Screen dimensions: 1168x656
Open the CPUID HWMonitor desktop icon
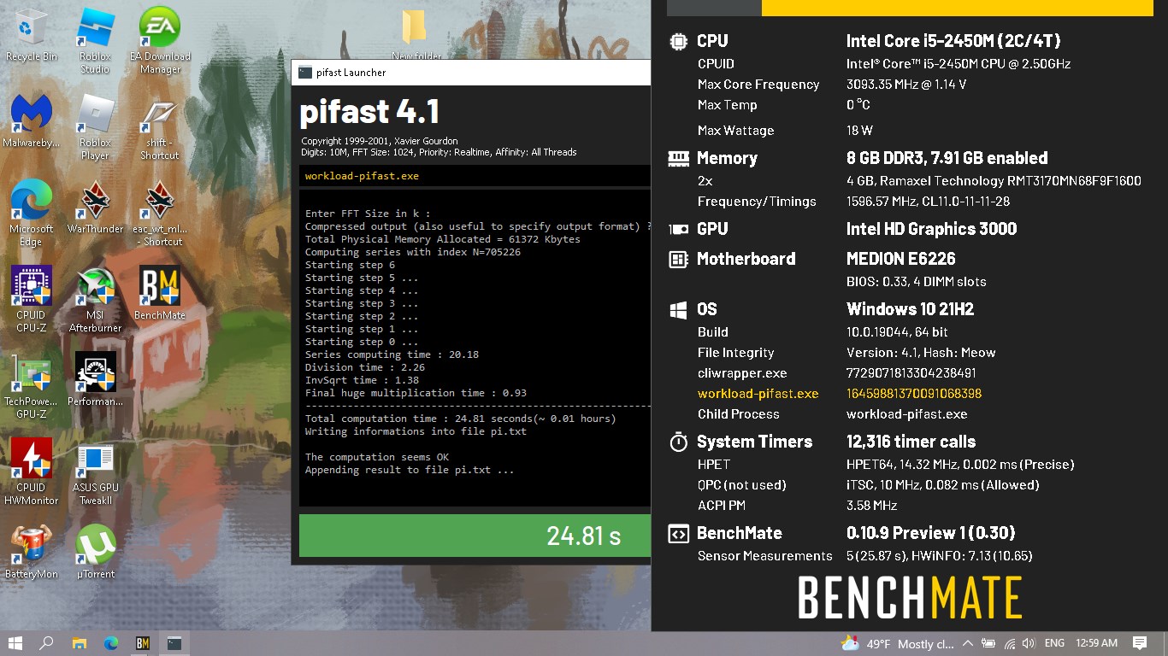coord(32,472)
